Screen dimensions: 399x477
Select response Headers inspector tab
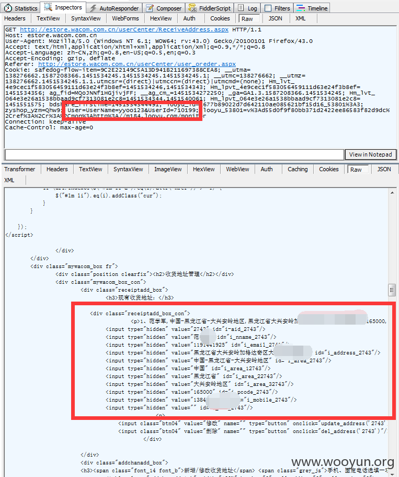[x=57, y=170]
